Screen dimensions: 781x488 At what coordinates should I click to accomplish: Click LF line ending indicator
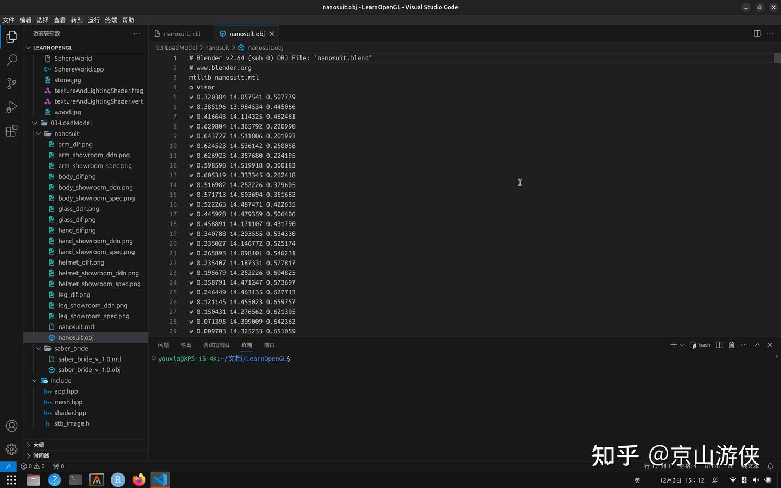[731, 466]
